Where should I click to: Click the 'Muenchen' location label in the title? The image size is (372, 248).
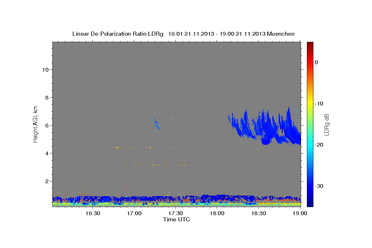coord(281,34)
